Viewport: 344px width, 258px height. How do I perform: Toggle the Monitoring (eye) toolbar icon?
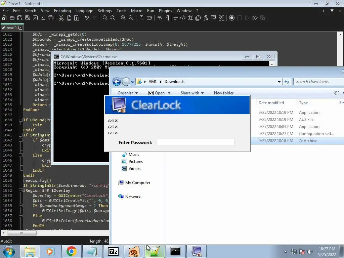[x=221, y=18]
